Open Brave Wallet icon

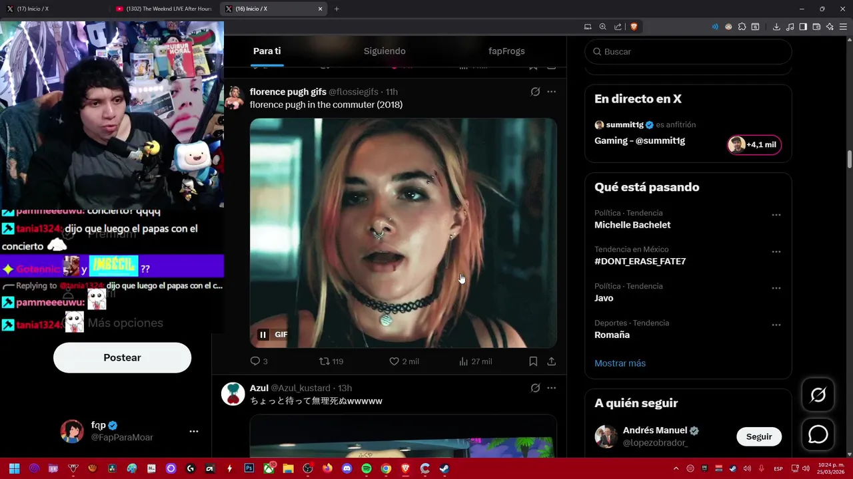pos(816,27)
